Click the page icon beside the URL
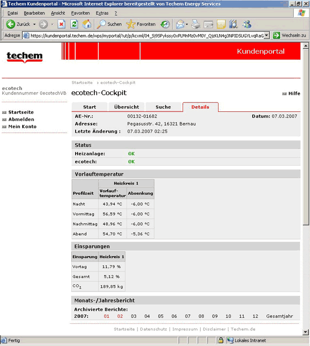 (26, 36)
